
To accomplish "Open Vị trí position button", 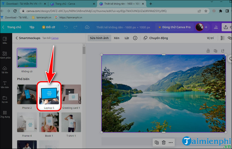I will click(x=210, y=38).
